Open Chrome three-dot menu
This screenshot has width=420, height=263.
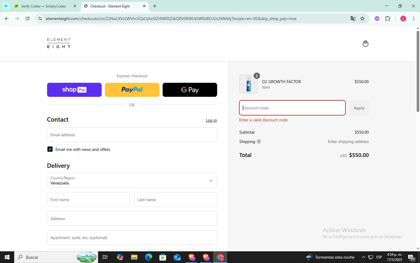tap(414, 19)
